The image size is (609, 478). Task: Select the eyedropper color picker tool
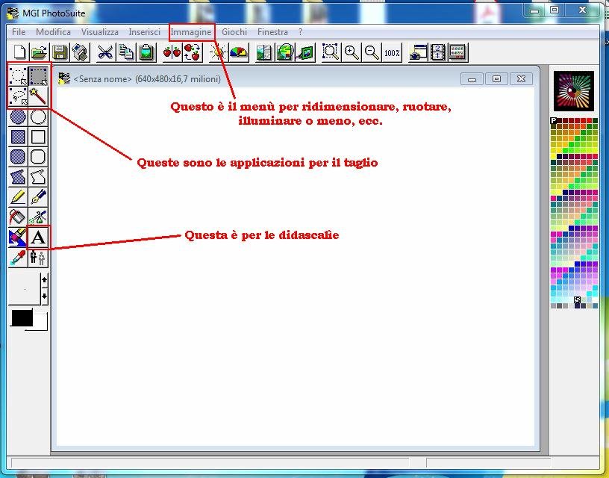pyautogui.click(x=18, y=258)
